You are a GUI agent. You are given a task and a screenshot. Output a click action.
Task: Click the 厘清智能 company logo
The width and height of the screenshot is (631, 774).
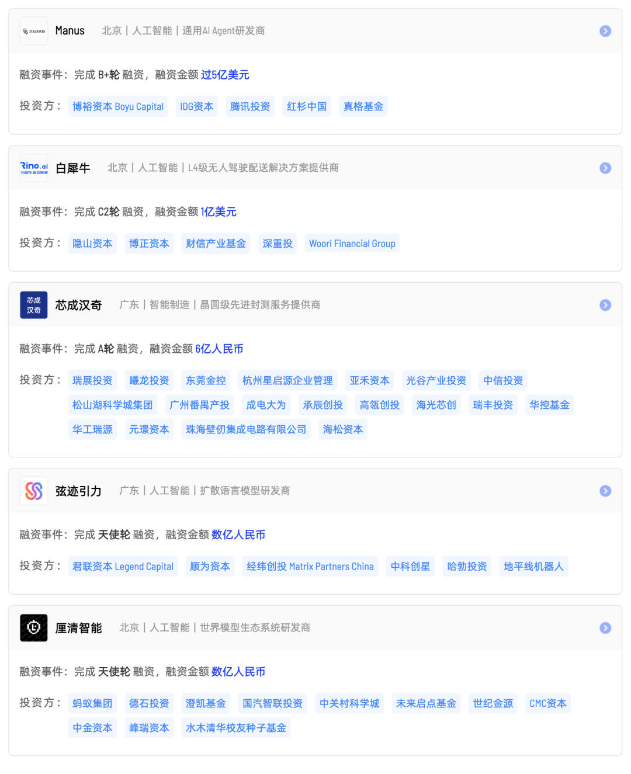[x=34, y=628]
